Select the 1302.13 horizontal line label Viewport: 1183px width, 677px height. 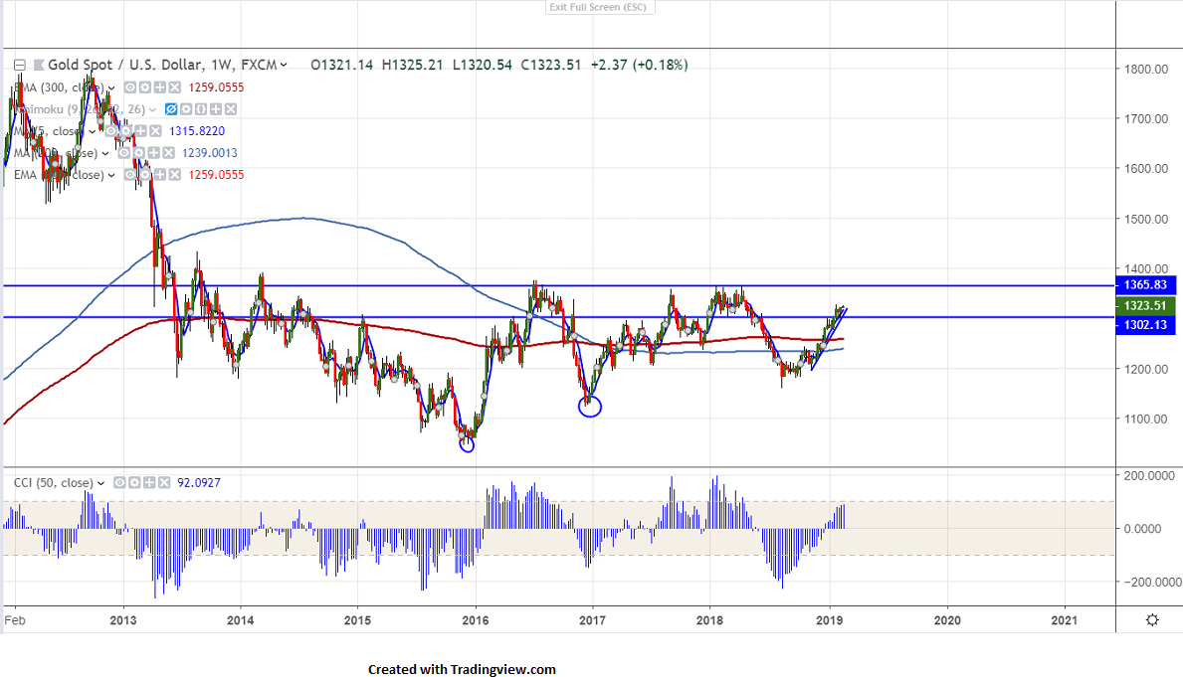(x=1145, y=325)
